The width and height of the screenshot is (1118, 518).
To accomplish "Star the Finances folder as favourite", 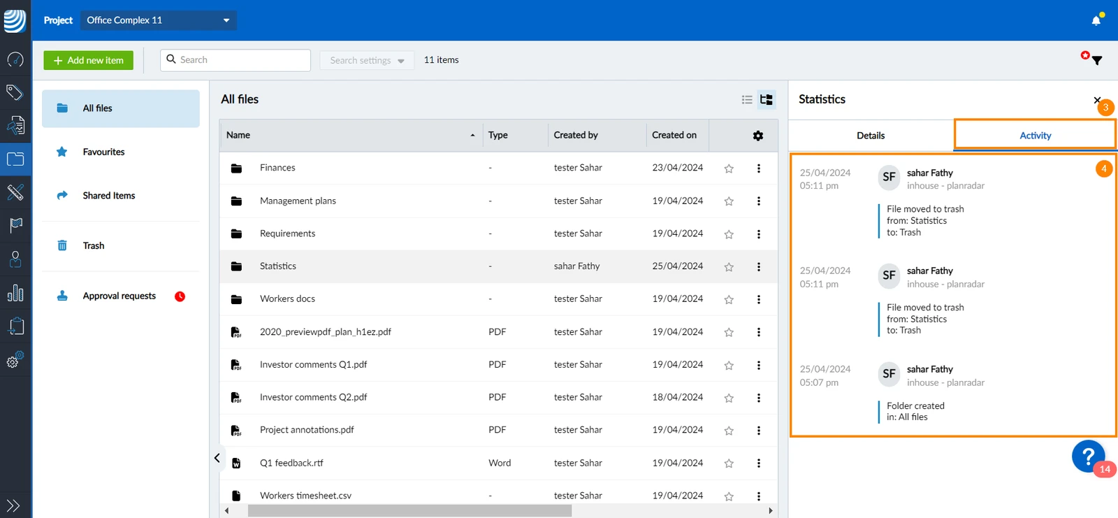I will pyautogui.click(x=729, y=168).
